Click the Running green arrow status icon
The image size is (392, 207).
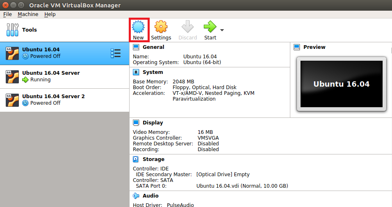tap(25, 80)
